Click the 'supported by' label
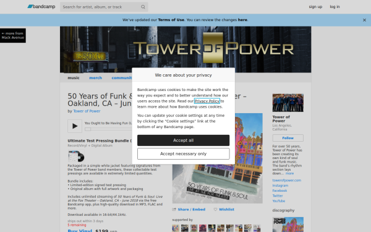 click(x=182, y=220)
